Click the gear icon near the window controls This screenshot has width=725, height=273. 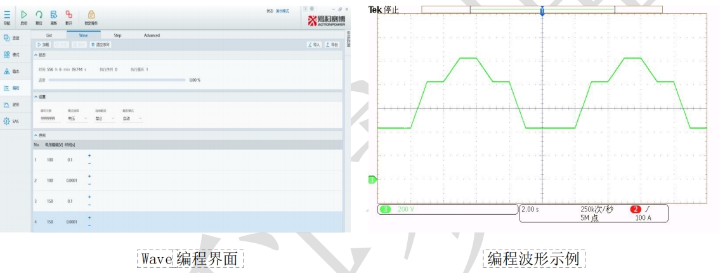pyautogui.click(x=311, y=9)
